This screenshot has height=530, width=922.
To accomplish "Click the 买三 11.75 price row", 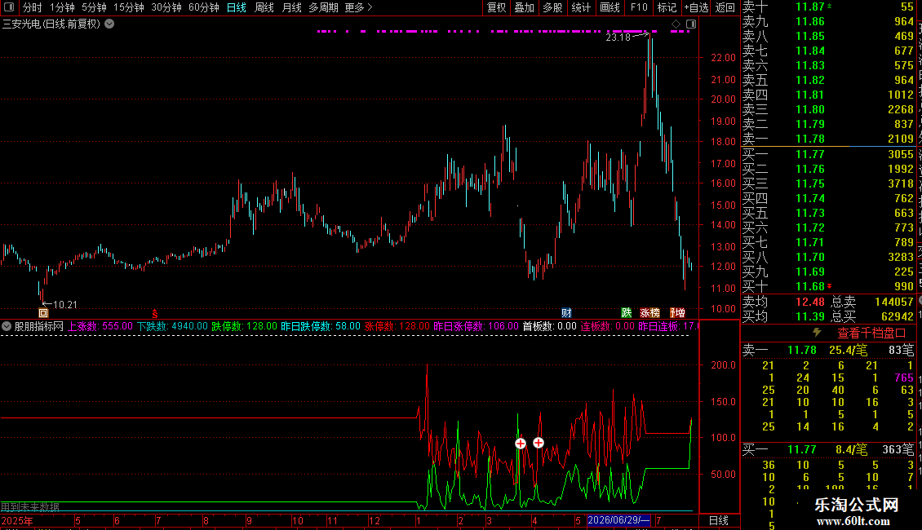I will [x=828, y=183].
